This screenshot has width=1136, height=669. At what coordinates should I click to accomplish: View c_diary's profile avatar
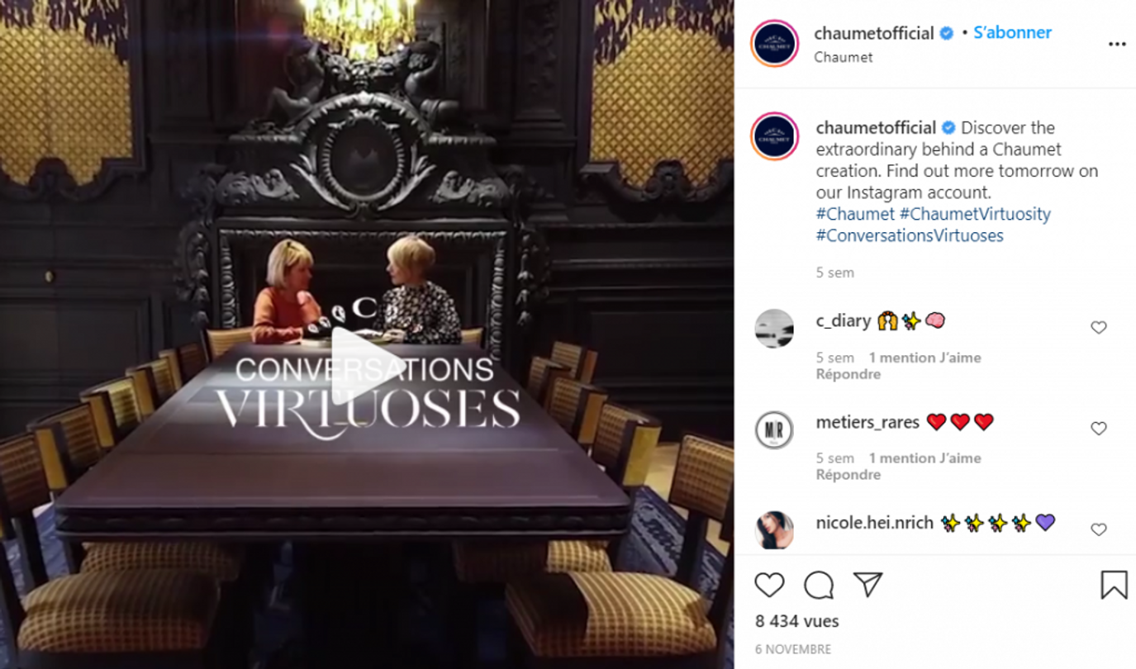pos(774,329)
